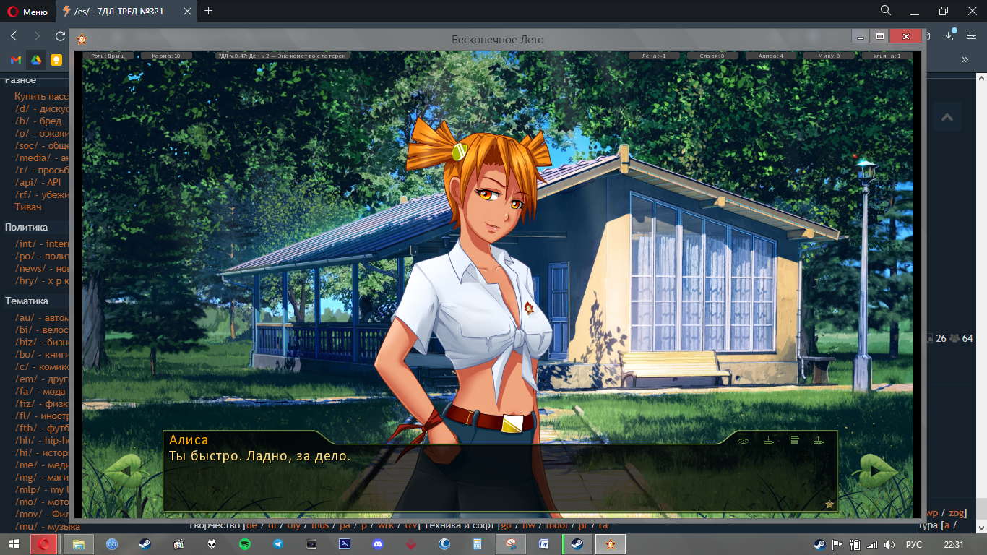
Task: Open the Тивач link in sidebar
Action: pos(28,207)
